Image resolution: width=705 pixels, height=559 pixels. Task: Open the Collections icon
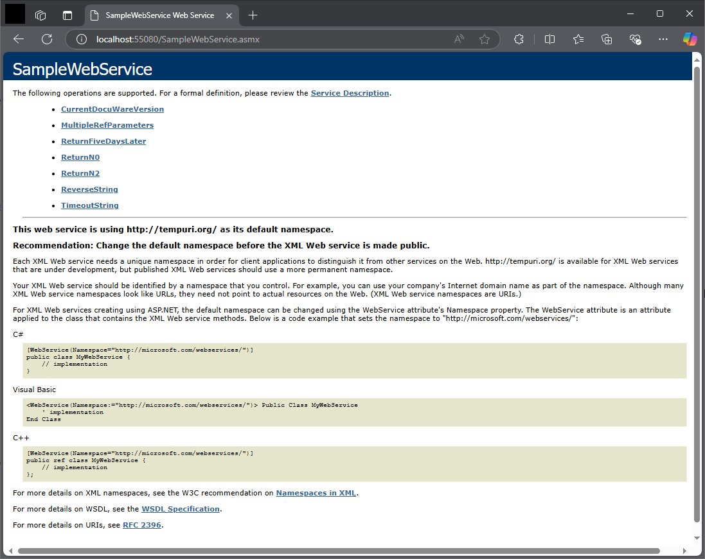point(607,40)
